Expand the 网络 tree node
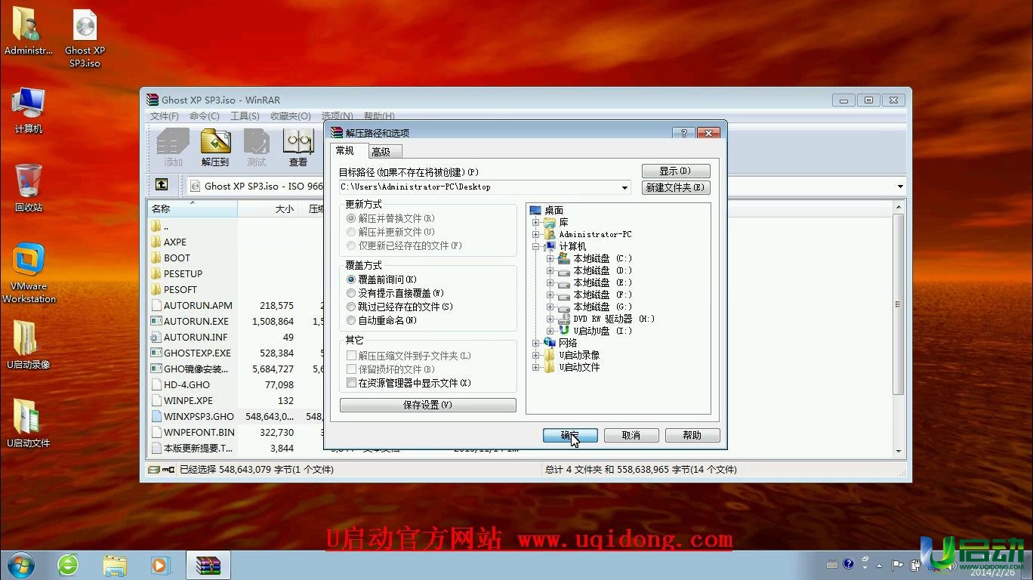The width and height of the screenshot is (1033, 580). click(x=536, y=344)
